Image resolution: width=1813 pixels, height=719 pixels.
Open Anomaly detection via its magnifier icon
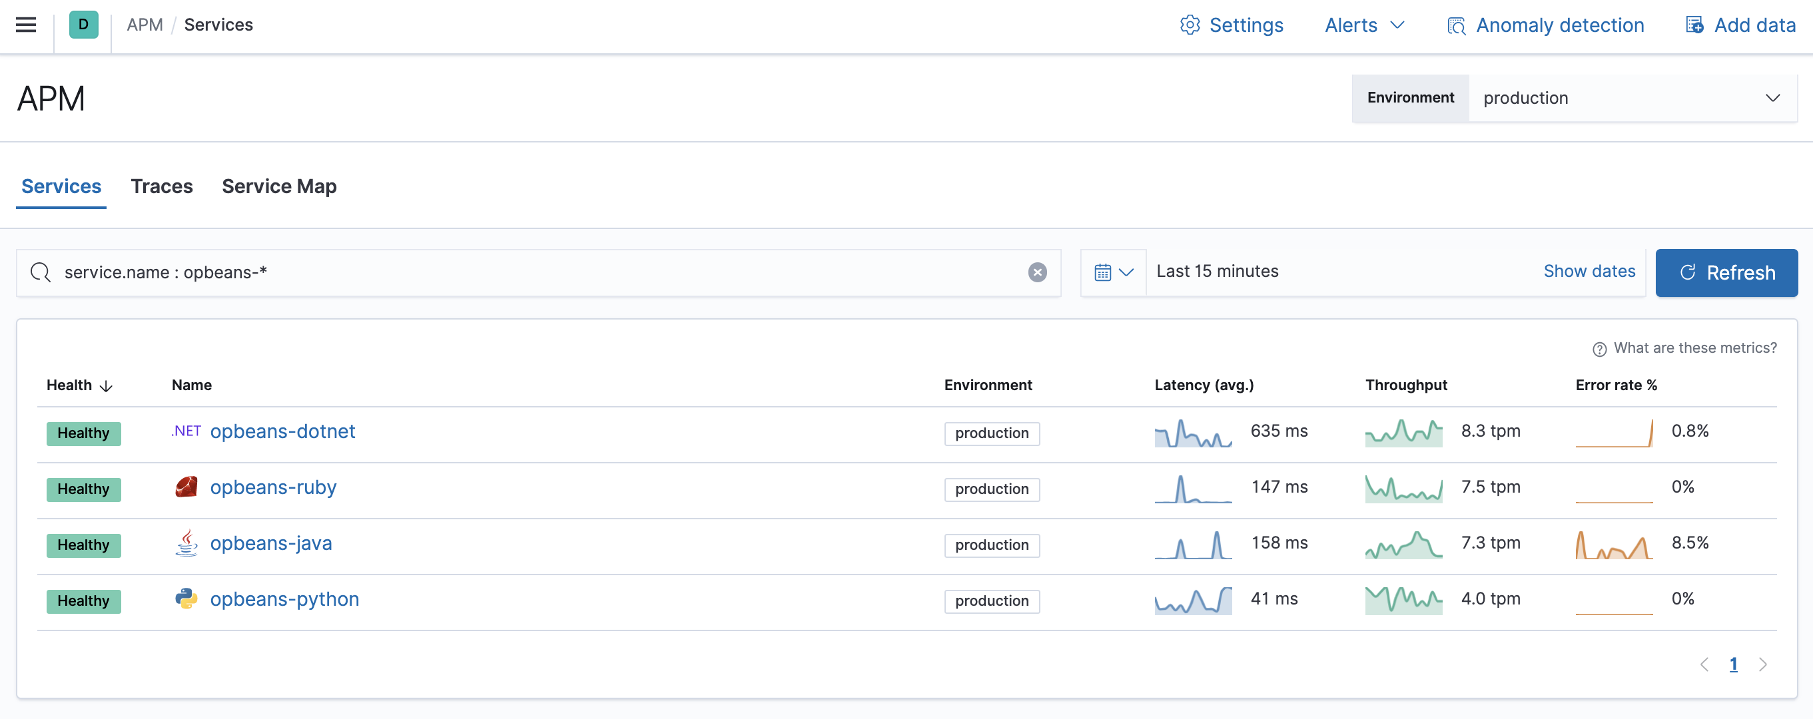pyautogui.click(x=1455, y=25)
